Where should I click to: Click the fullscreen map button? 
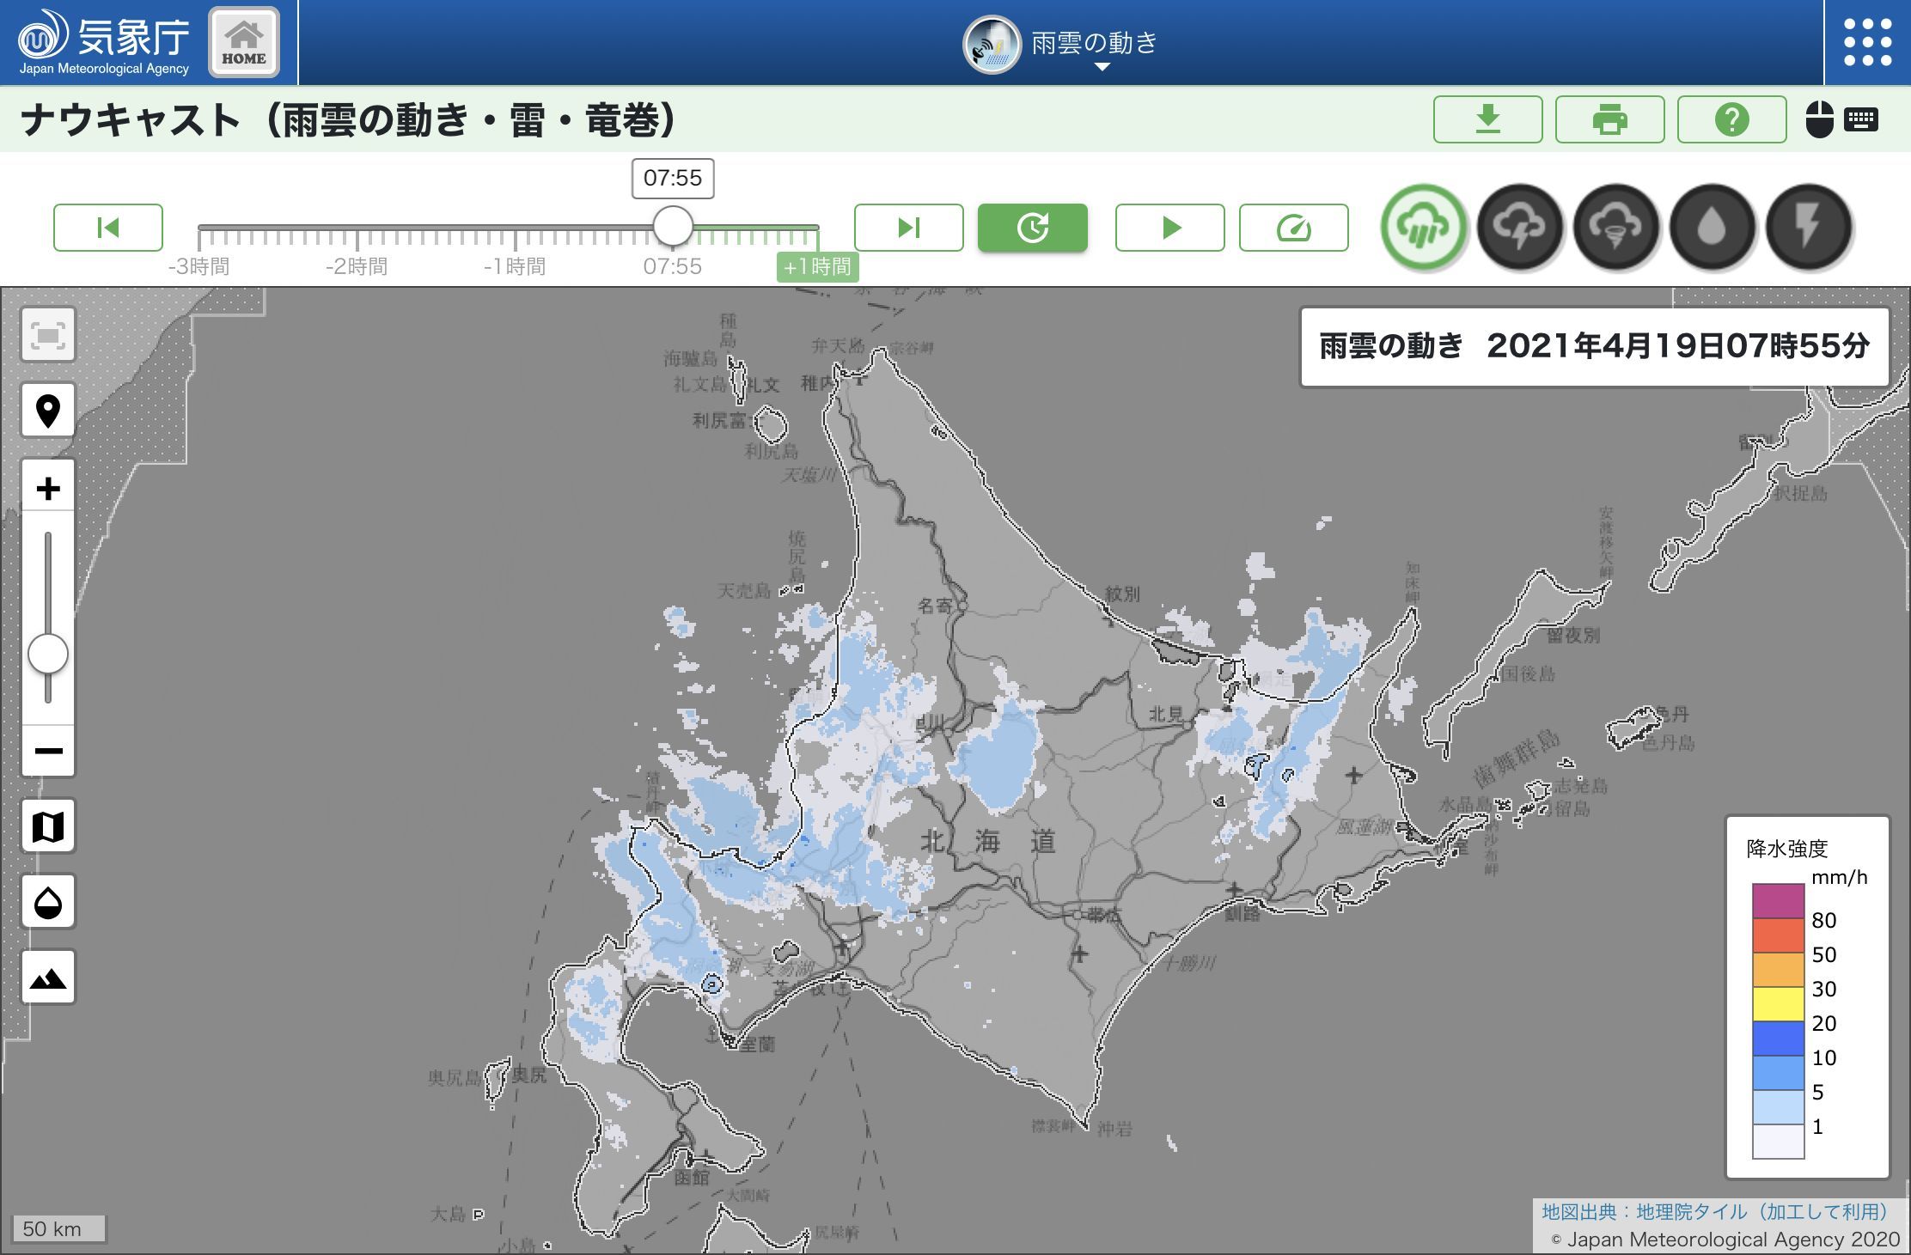point(48,334)
